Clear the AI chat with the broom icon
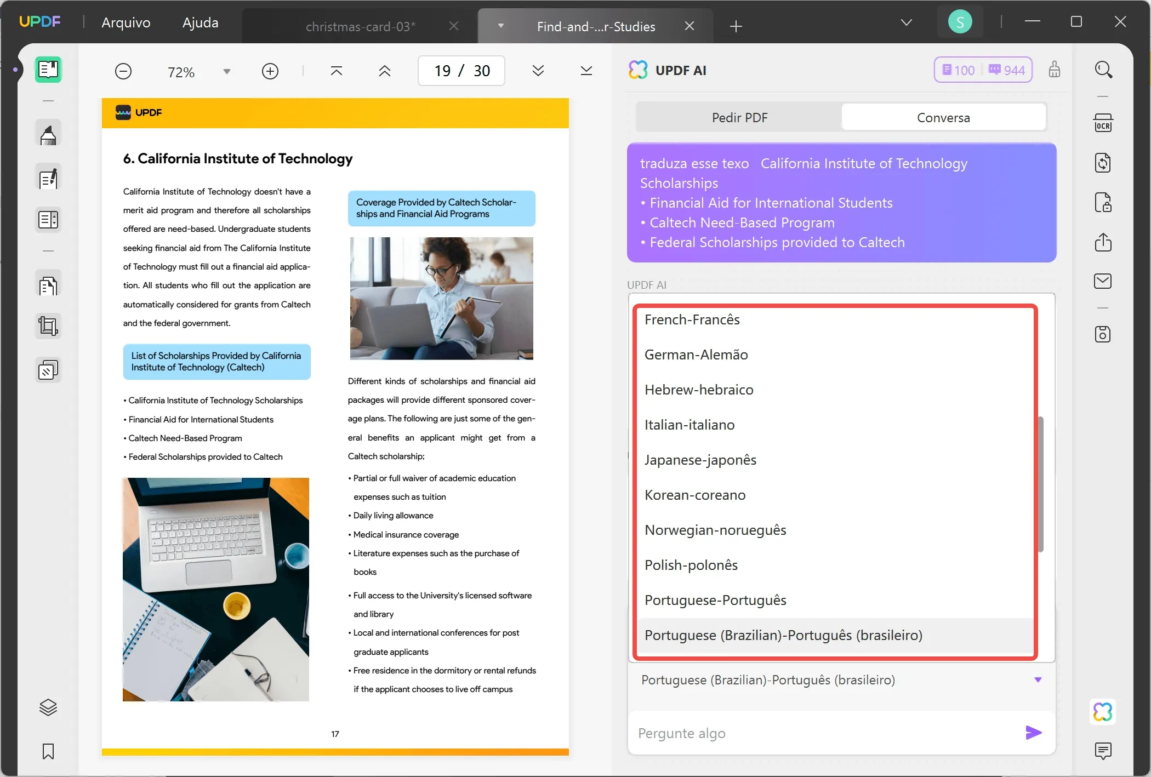The height and width of the screenshot is (777, 1151). (1055, 70)
